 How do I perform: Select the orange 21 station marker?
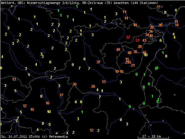[133, 65]
